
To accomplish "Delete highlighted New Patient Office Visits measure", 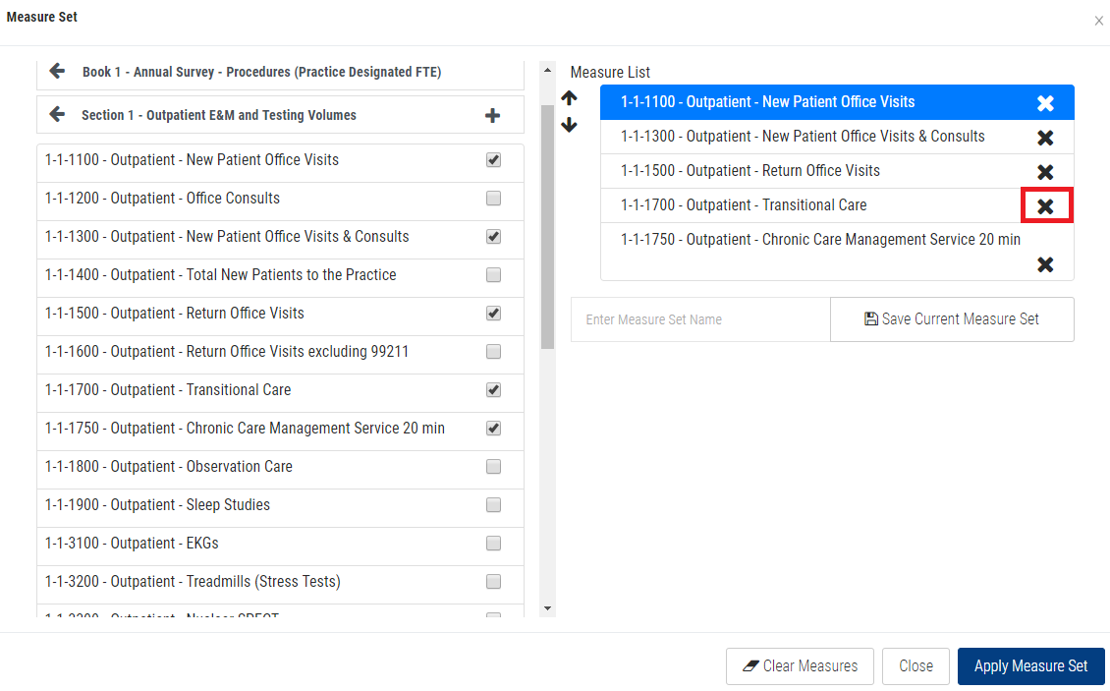I will click(x=1045, y=103).
